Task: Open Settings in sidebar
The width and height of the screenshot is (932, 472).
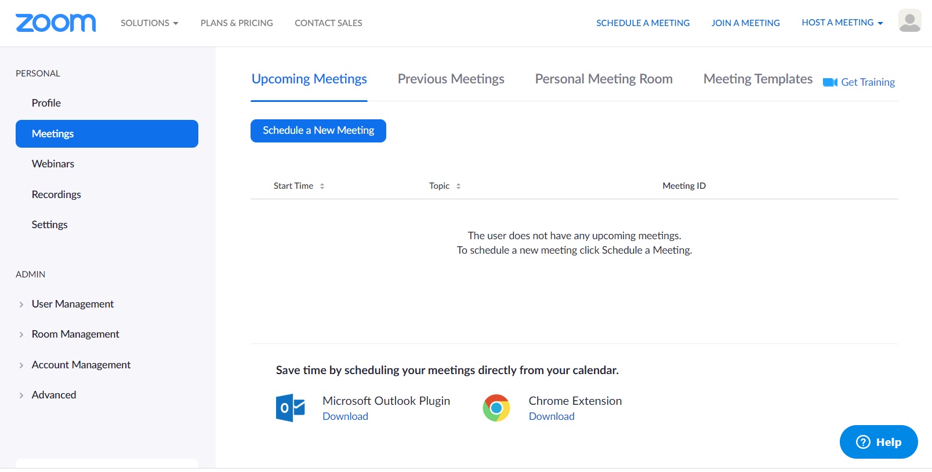Action: 49,225
